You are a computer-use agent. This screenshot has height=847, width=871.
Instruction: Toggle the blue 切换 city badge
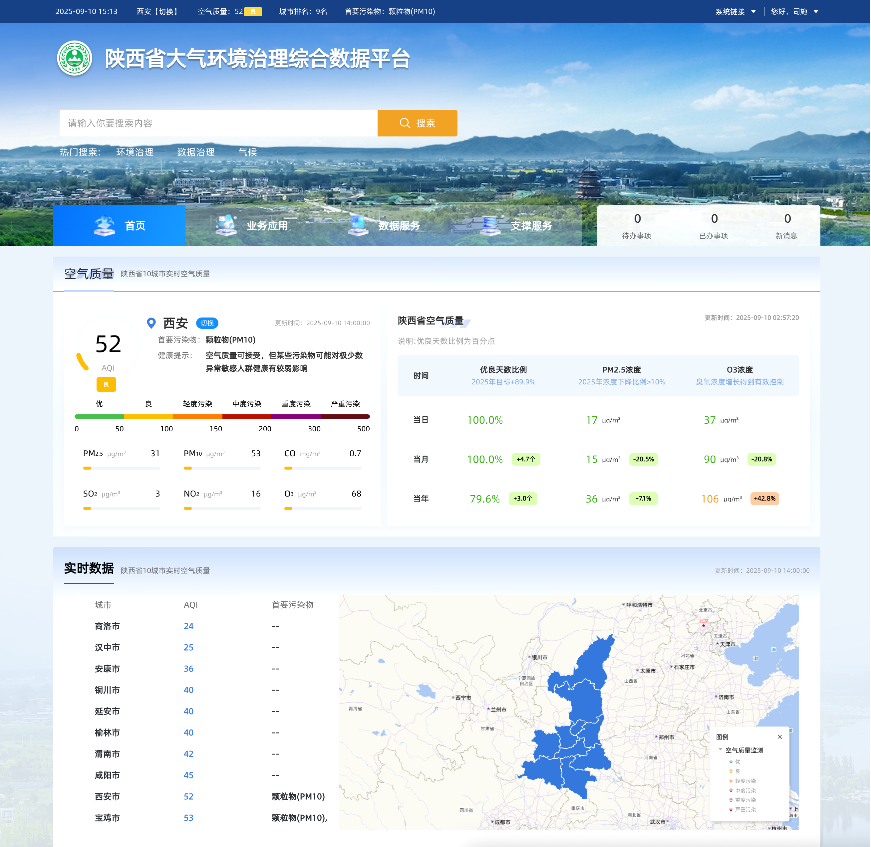tap(207, 323)
